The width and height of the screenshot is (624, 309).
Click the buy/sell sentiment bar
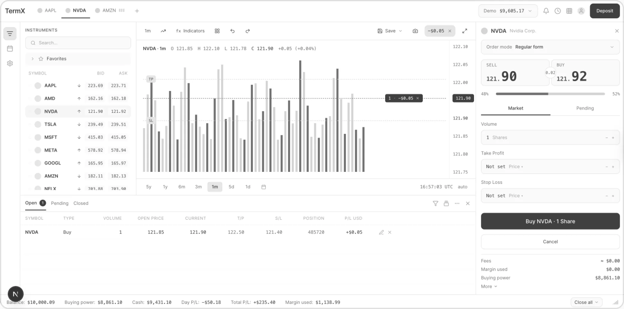(550, 94)
